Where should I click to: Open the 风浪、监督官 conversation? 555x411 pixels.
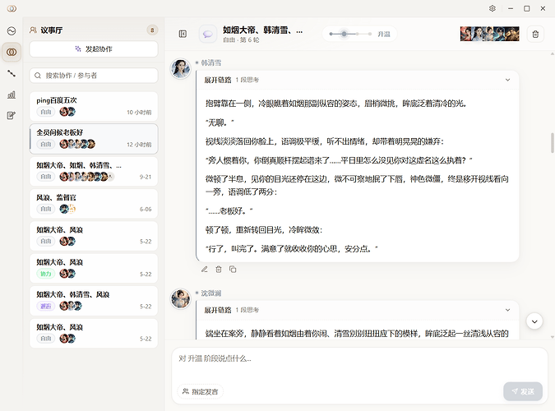94,204
